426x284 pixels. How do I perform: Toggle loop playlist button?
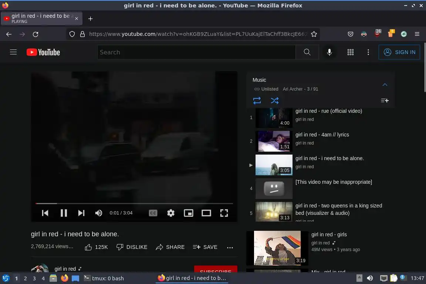click(x=257, y=101)
